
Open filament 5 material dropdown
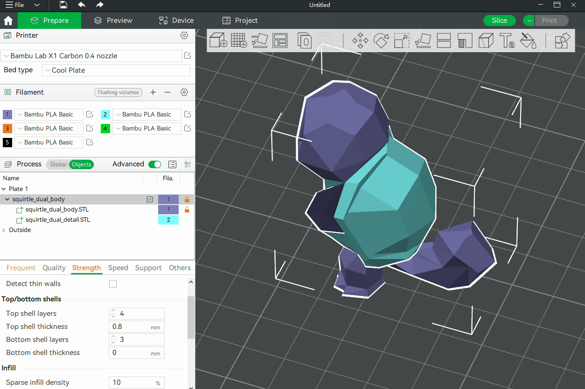click(49, 142)
